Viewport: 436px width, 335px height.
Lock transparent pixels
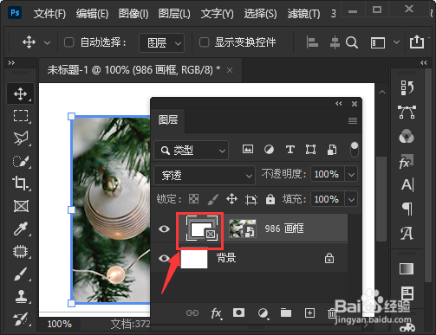click(x=193, y=199)
